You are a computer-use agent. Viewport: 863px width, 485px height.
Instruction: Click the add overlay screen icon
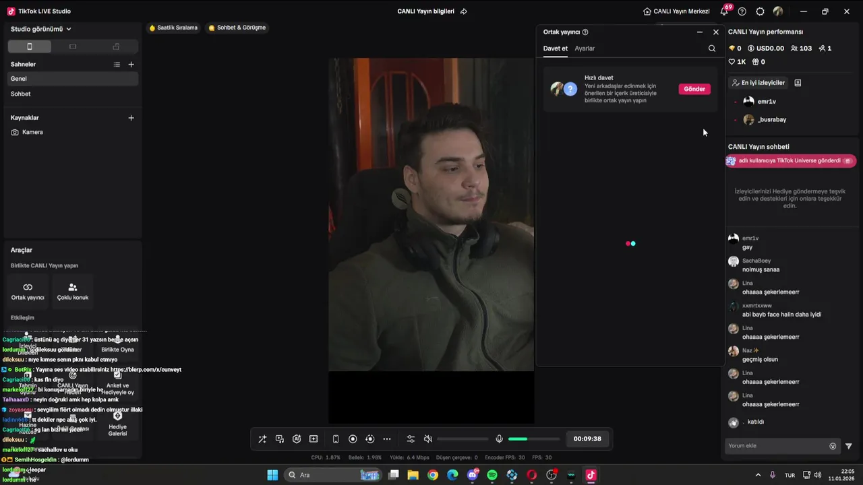coord(314,439)
